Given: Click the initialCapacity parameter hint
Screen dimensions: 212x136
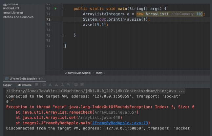Looking at the screenshot, I should (x=182, y=14).
